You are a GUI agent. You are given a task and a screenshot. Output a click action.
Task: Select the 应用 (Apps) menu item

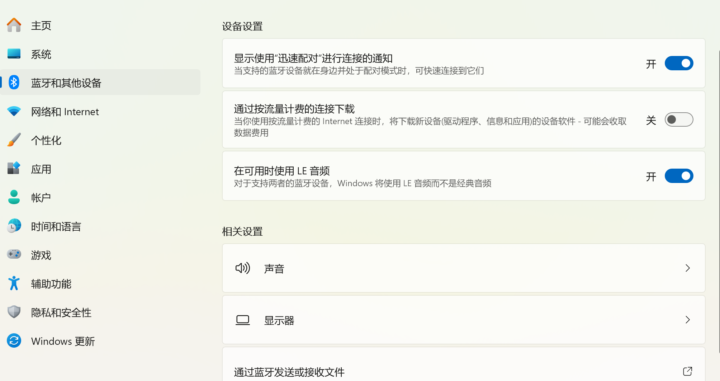[41, 169]
